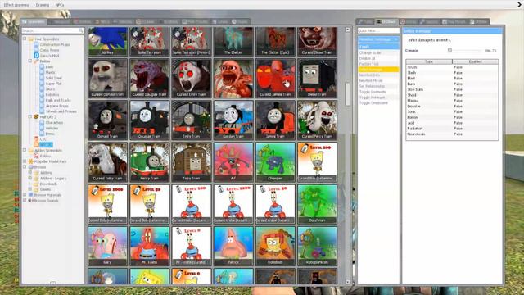Screen dimensions: 524x295
Task: Spawn the Douglas Train NPC
Action: (149, 120)
